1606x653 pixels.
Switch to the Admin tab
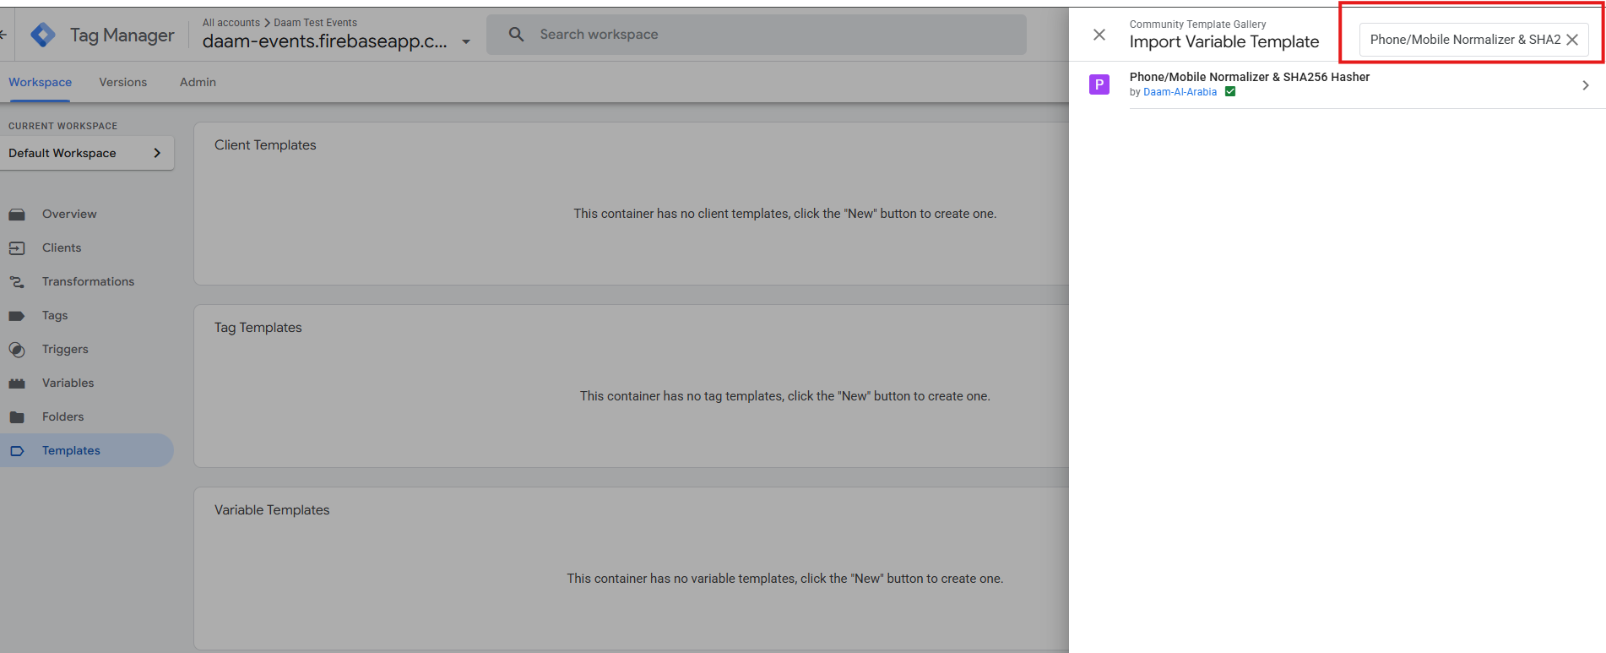coord(198,82)
